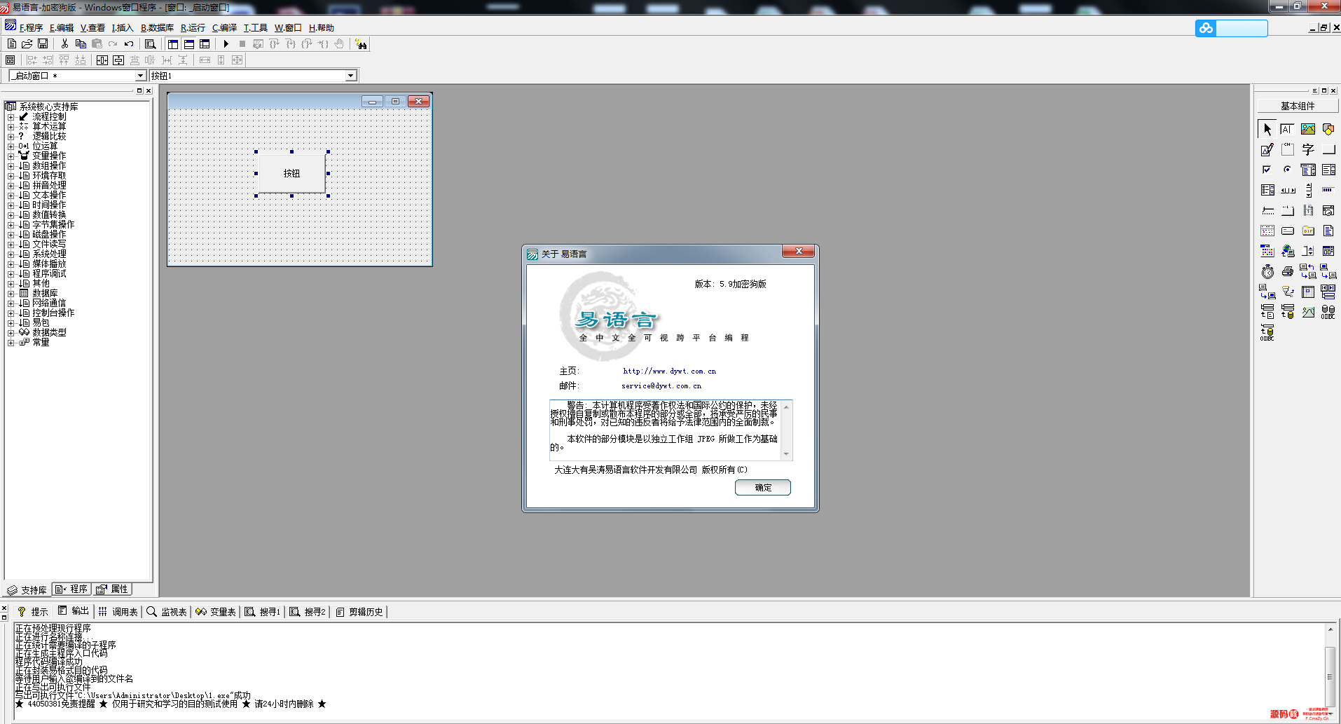Click the blue cloud icon at top right
The image size is (1341, 724).
tap(1206, 28)
